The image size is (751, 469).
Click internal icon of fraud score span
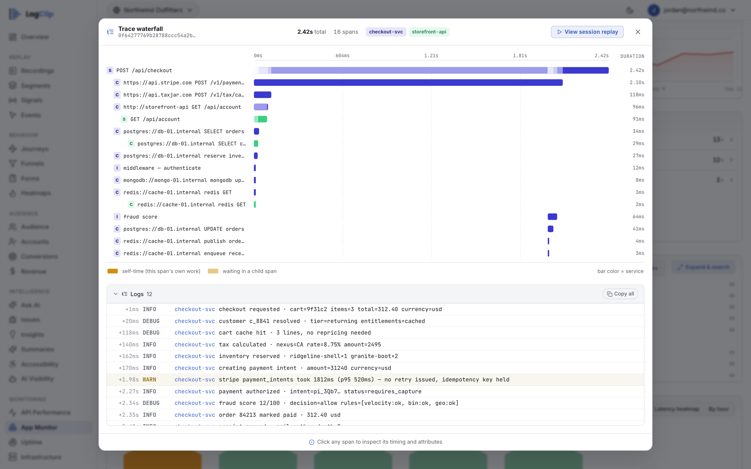click(117, 217)
